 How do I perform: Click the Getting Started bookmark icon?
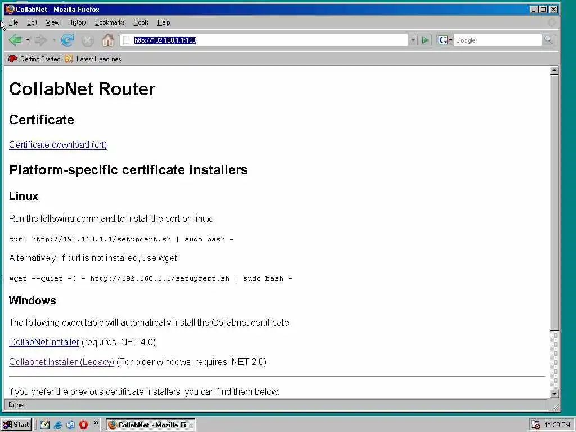[13, 58]
